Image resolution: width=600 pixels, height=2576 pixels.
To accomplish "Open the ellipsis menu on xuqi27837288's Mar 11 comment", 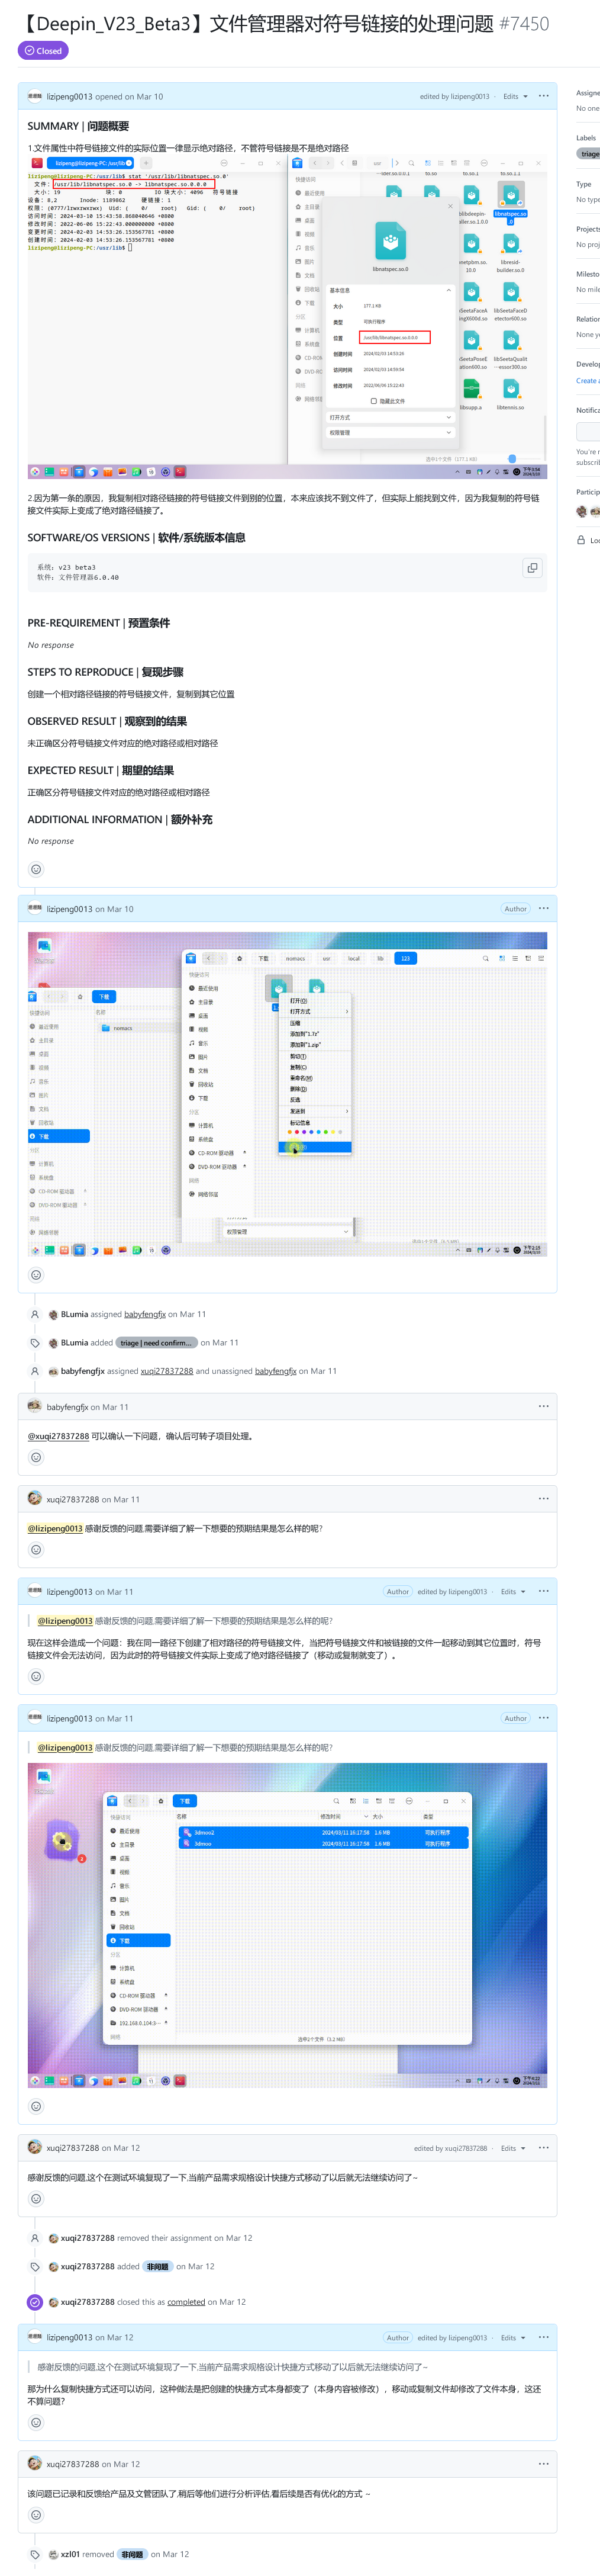I will coord(544,1499).
